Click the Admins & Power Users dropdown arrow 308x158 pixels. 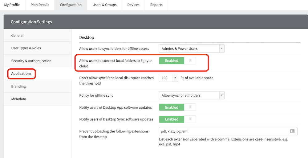222,48
